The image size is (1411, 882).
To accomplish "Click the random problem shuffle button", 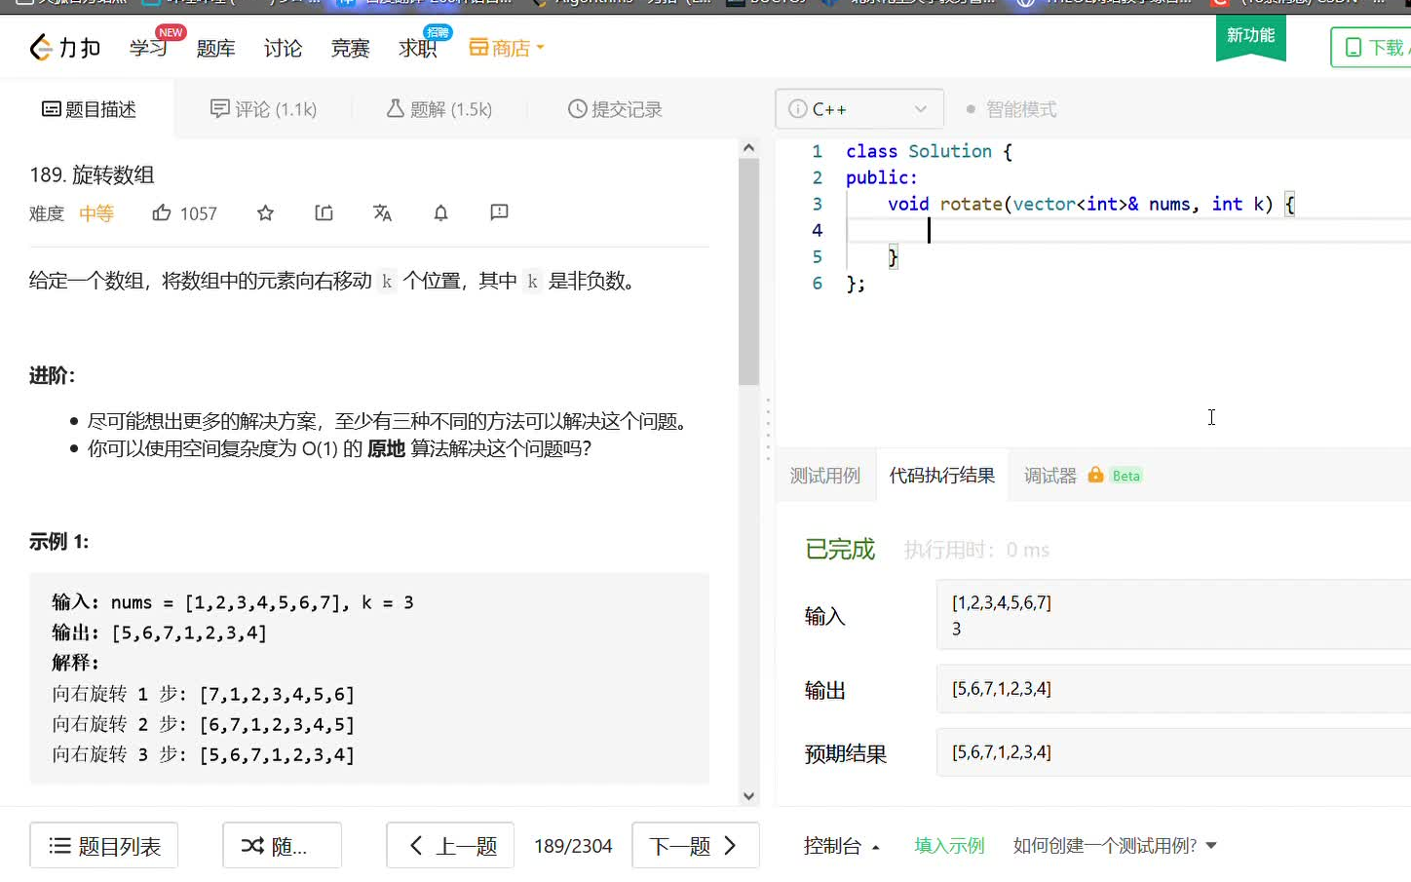I will [283, 846].
